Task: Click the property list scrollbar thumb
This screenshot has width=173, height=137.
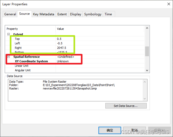Action: pyautogui.click(x=147, y=51)
